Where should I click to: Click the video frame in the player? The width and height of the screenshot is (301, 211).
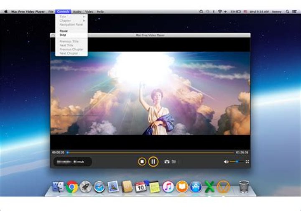click(150, 93)
